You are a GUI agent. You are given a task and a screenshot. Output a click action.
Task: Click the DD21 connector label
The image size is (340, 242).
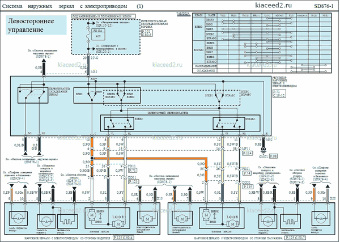246,182
